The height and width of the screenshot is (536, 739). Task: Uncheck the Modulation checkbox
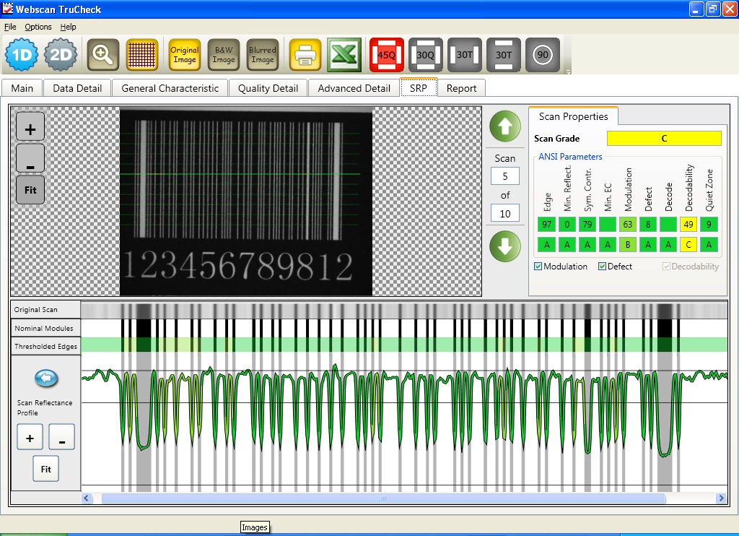click(538, 267)
